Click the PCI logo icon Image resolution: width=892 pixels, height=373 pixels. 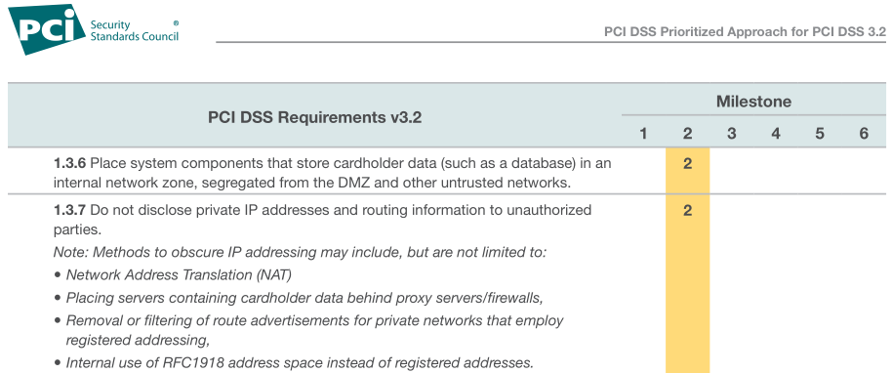coord(47,29)
